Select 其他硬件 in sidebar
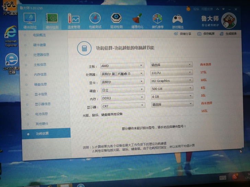 [42, 124]
